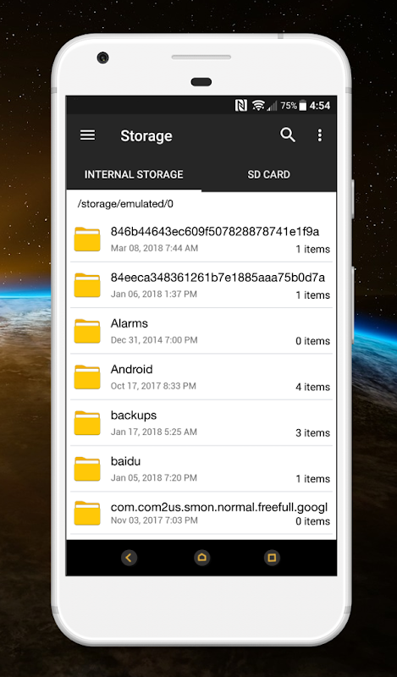Tap the Android home navigation button
Screen dimensions: 397x677
201,558
